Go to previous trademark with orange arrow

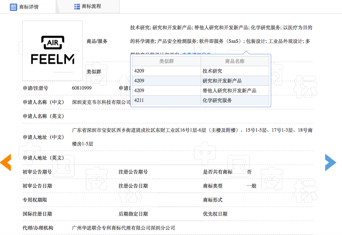point(6,162)
